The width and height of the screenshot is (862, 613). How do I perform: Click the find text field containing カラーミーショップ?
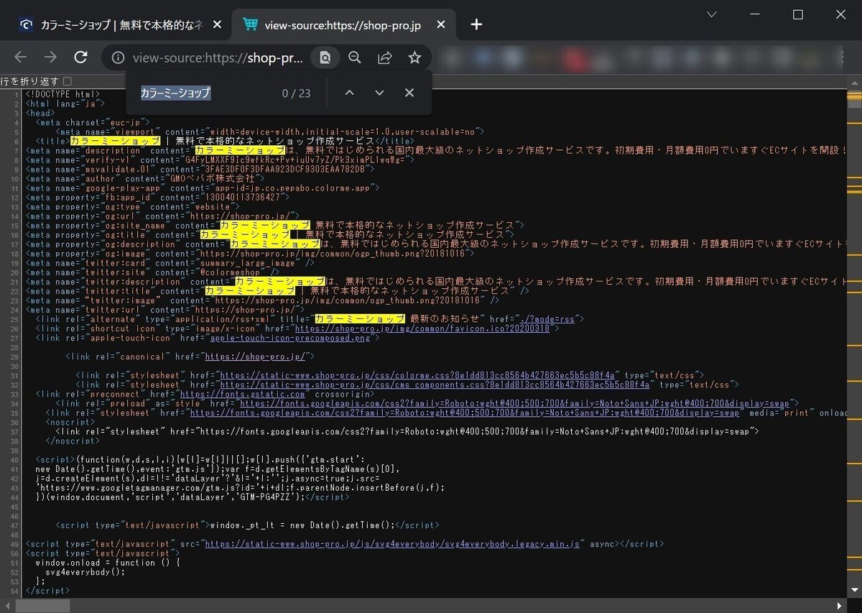point(205,93)
